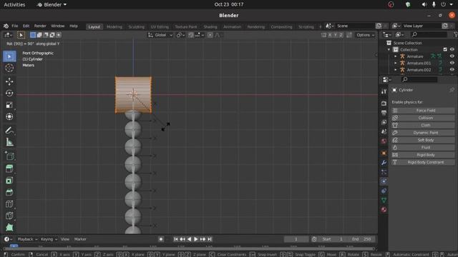Toggle Collection exclude checkbox

tap(445, 49)
